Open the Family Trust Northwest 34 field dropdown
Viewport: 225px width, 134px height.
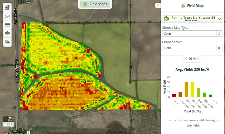pyautogui.click(x=192, y=19)
